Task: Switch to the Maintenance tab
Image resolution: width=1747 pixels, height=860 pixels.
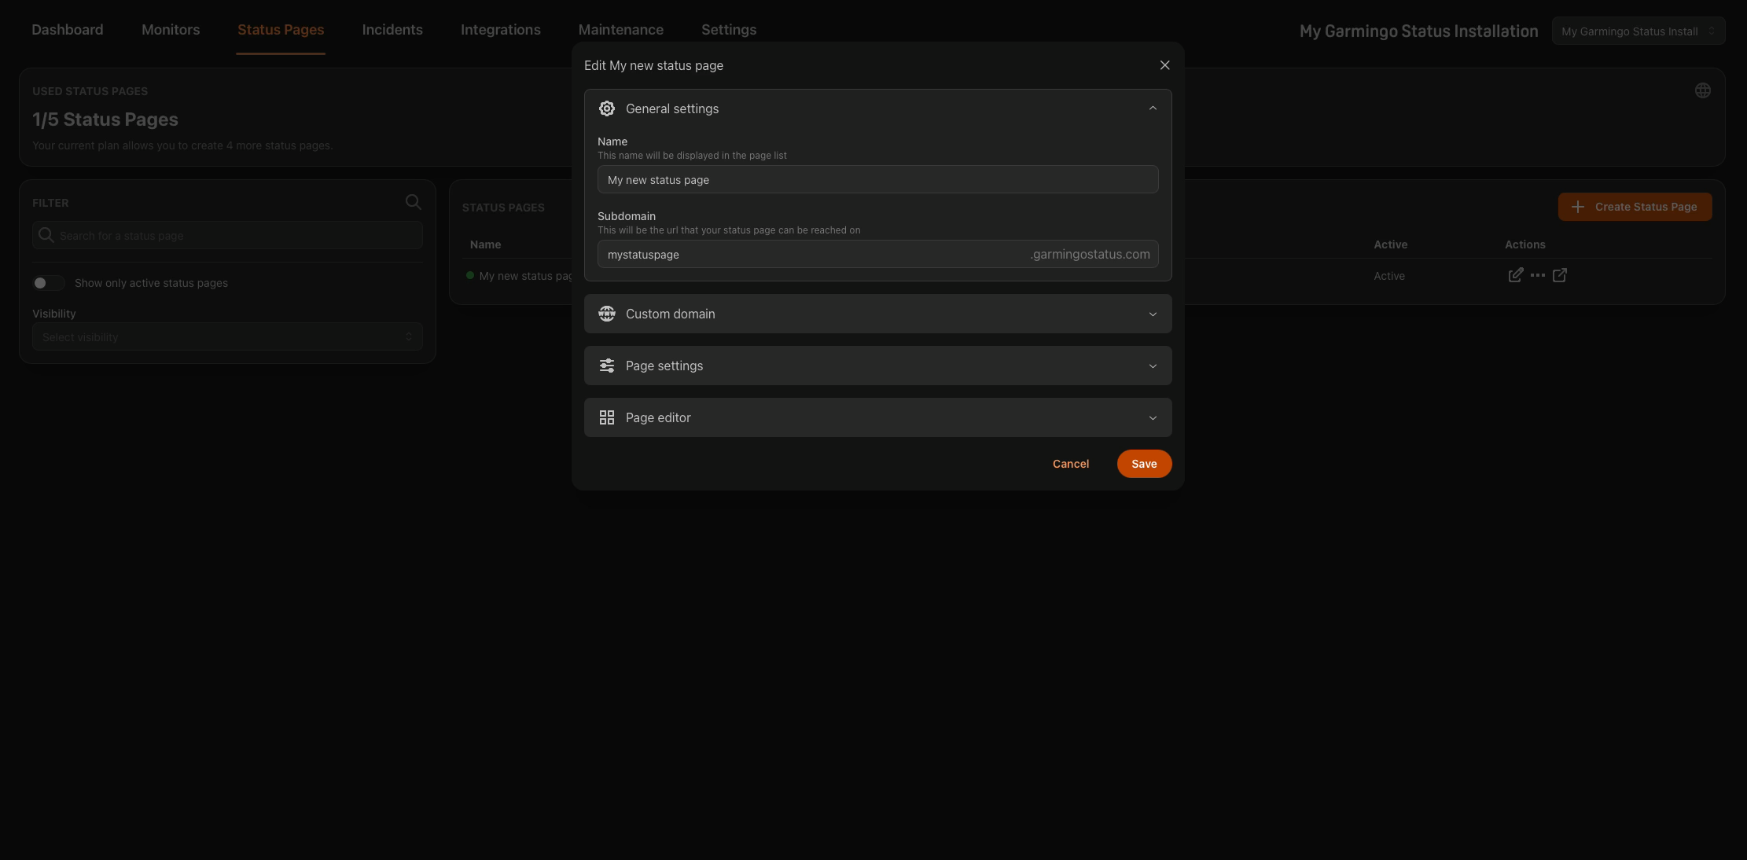Action: pos(621,30)
